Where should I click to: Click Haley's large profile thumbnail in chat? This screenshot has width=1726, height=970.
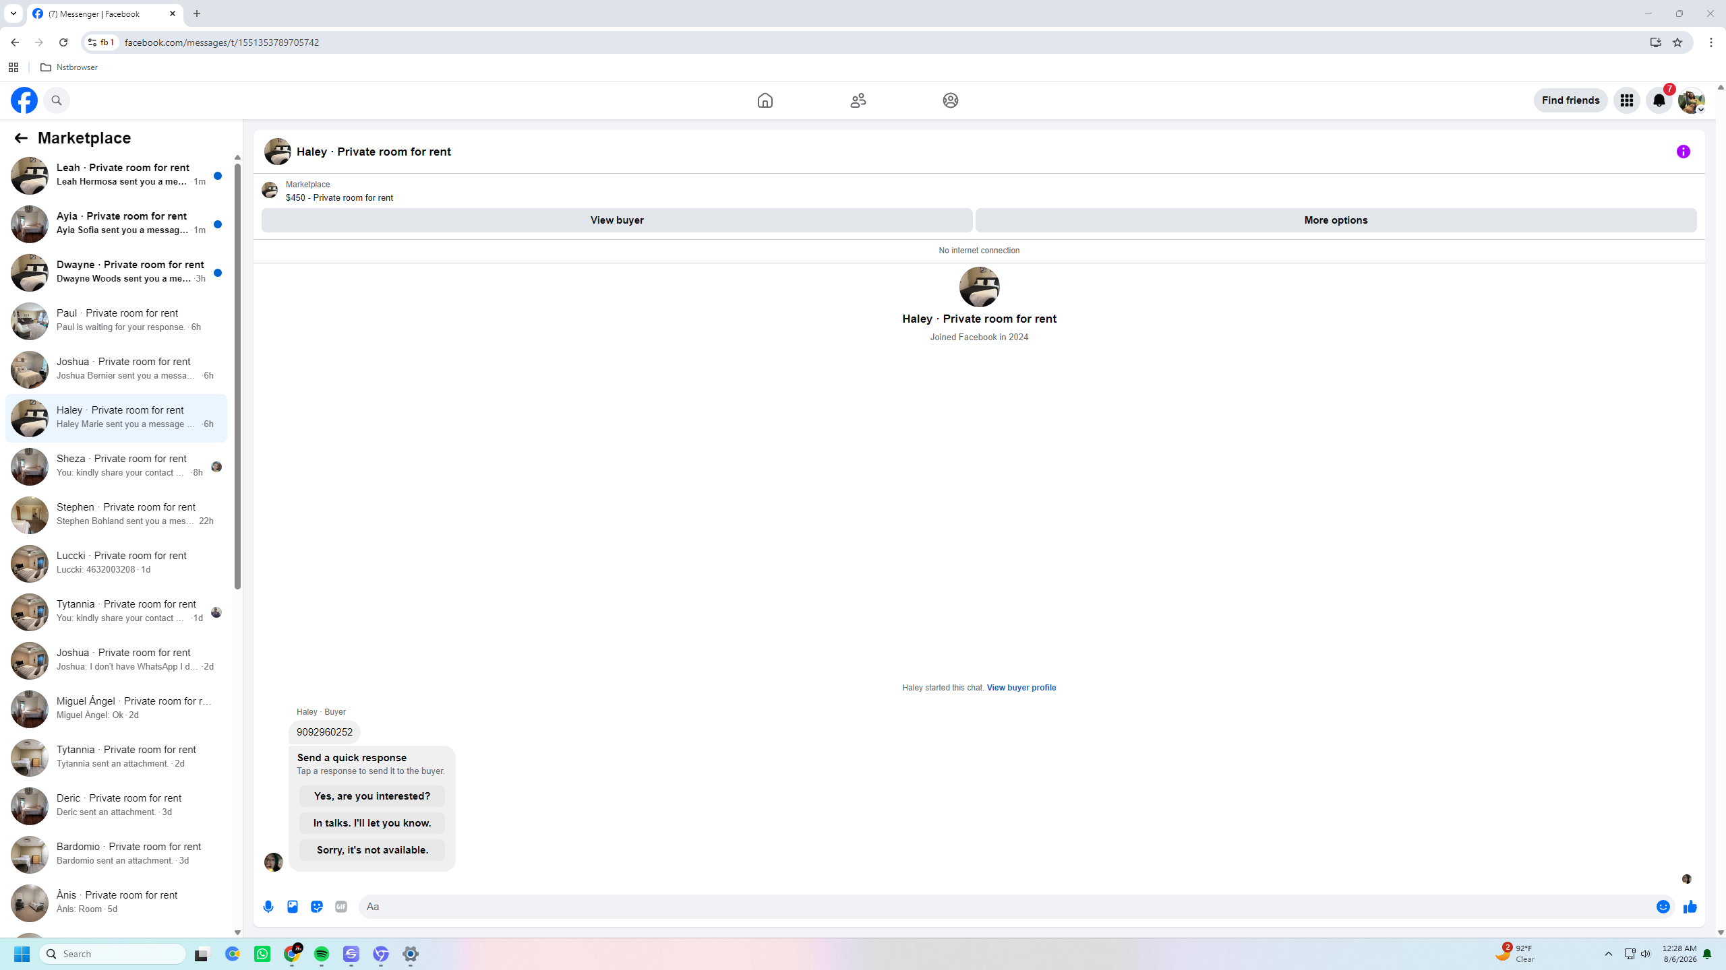(979, 287)
